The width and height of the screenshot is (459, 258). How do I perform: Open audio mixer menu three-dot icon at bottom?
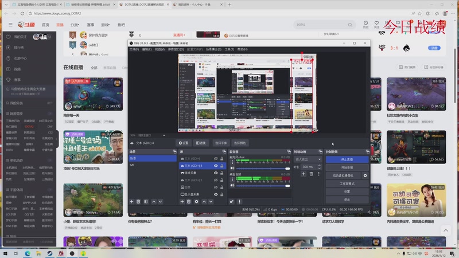coord(239,202)
